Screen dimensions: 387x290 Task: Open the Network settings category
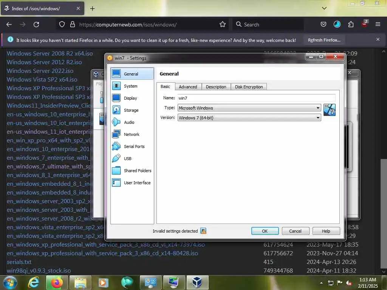click(132, 134)
